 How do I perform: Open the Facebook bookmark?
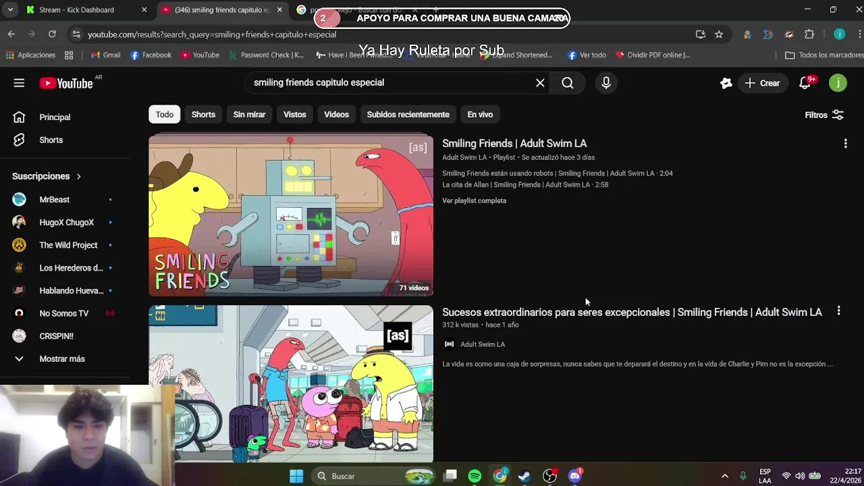[x=151, y=55]
